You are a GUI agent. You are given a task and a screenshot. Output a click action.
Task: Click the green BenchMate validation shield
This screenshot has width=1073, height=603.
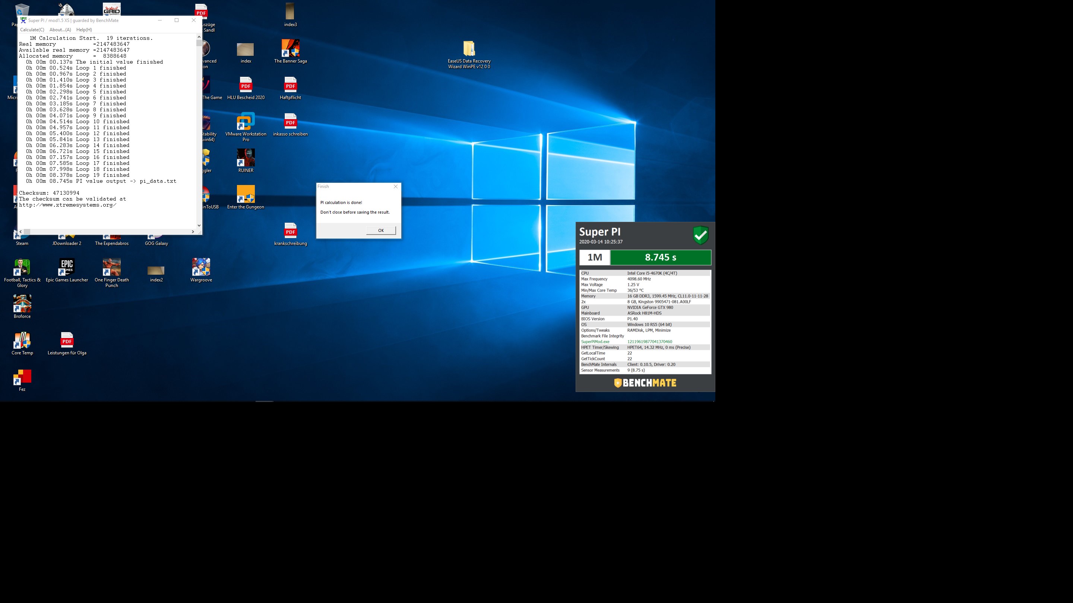tap(700, 235)
